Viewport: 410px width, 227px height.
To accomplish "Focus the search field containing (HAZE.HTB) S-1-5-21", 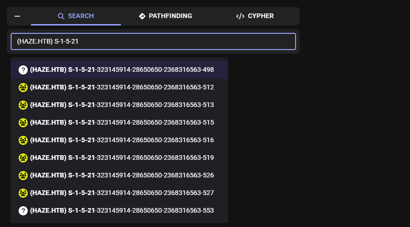I will coord(153,41).
